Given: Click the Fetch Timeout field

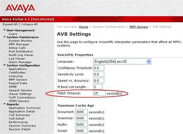Looking at the screenshot, I should pyautogui.click(x=100, y=93).
